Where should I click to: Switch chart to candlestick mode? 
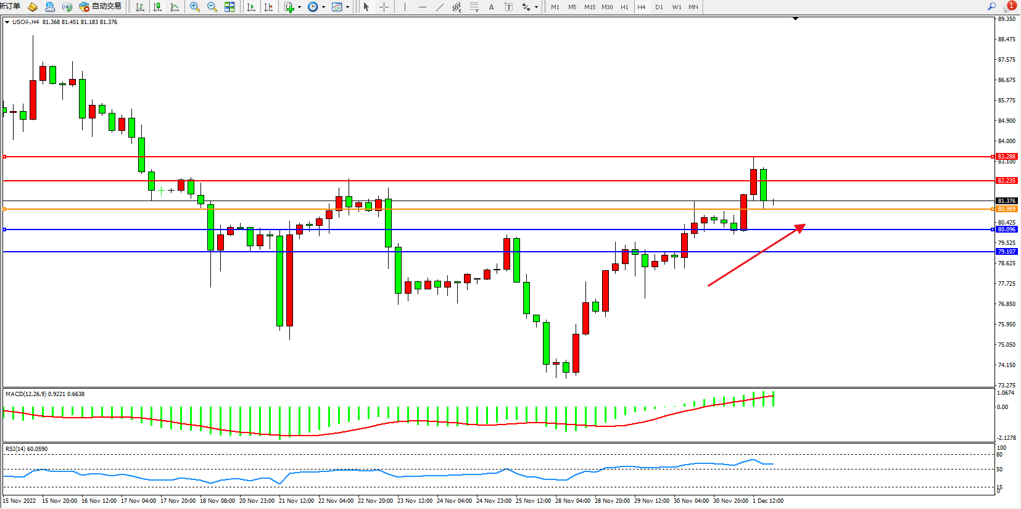coord(157,7)
